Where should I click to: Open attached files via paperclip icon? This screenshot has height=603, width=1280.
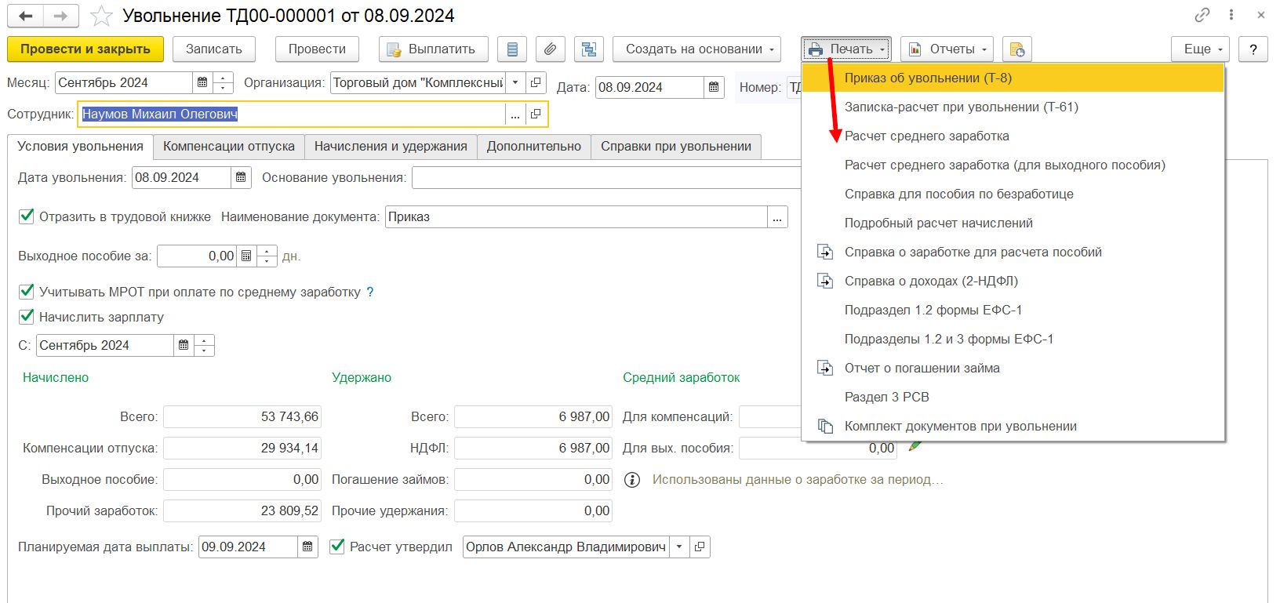tap(550, 49)
